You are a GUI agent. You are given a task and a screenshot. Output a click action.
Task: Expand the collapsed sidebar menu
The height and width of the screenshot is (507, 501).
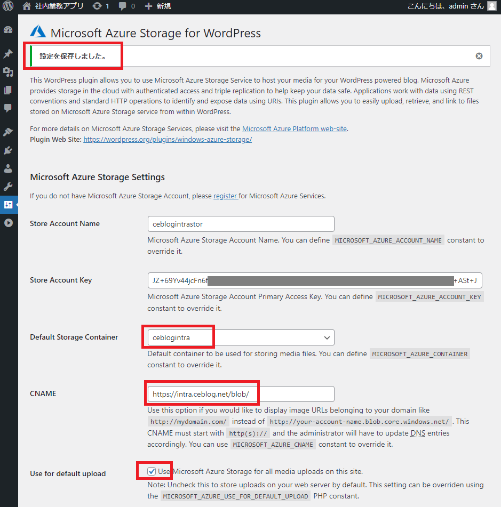pos(9,223)
